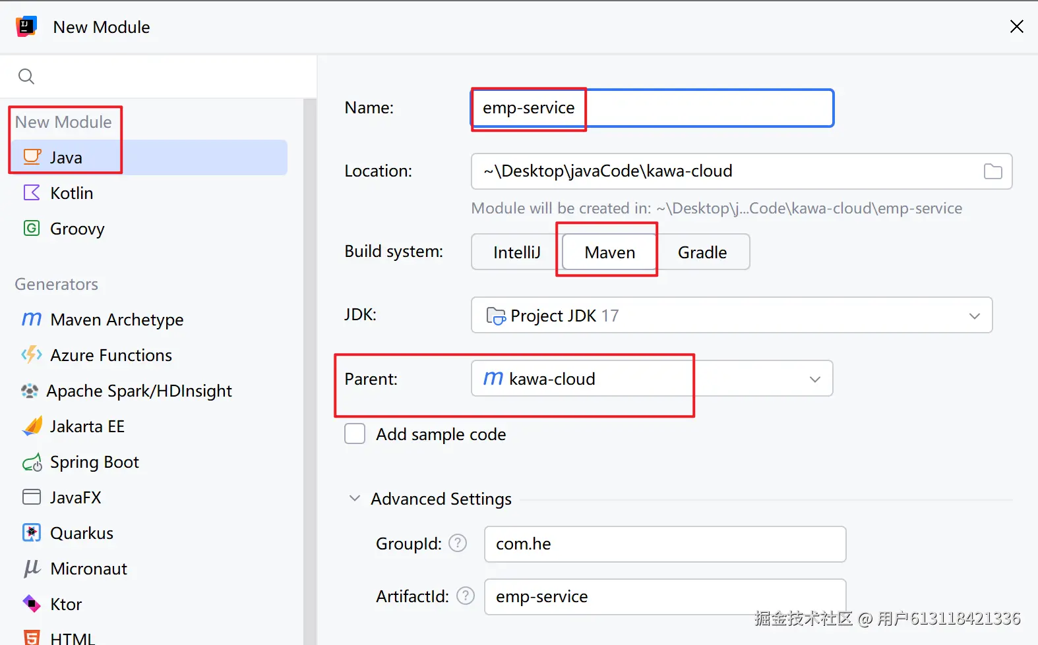The image size is (1038, 645).
Task: Open the Parent module dropdown
Action: pyautogui.click(x=815, y=379)
